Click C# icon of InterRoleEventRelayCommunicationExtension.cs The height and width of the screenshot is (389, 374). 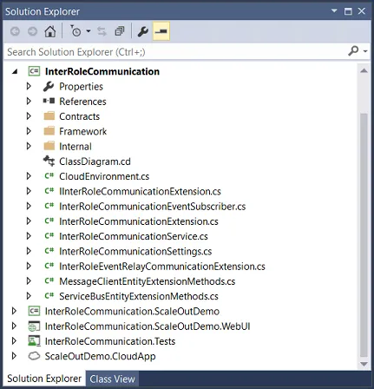tap(49, 266)
